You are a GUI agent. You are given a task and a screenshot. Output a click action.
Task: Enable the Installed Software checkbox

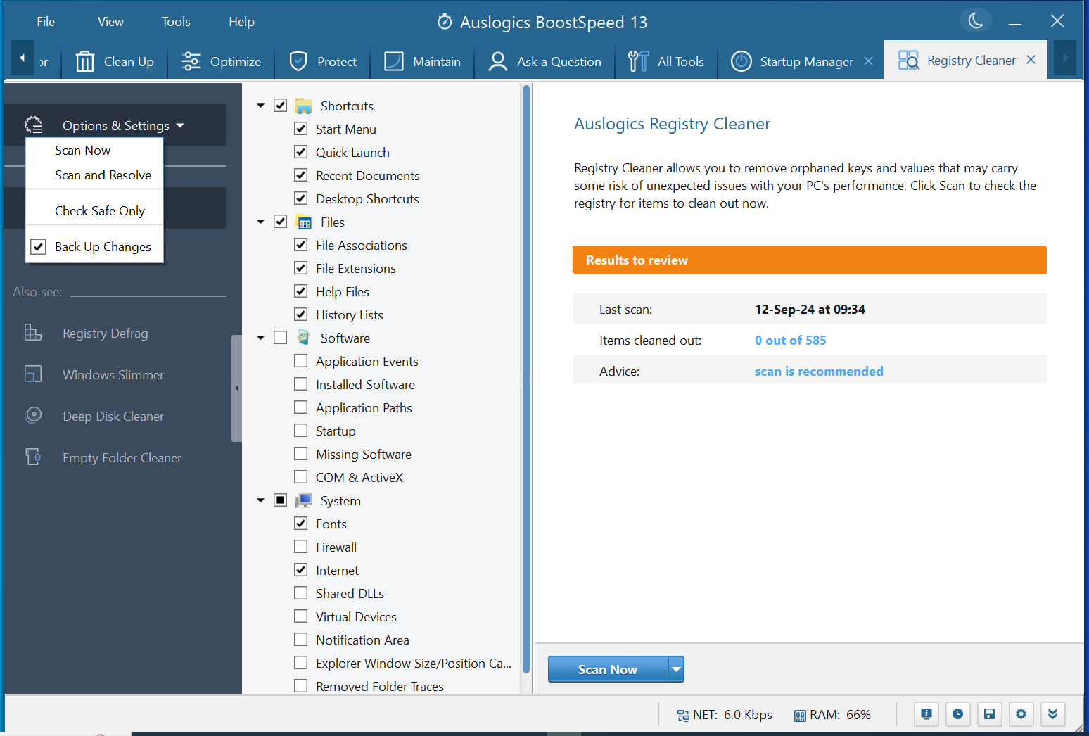(x=300, y=384)
